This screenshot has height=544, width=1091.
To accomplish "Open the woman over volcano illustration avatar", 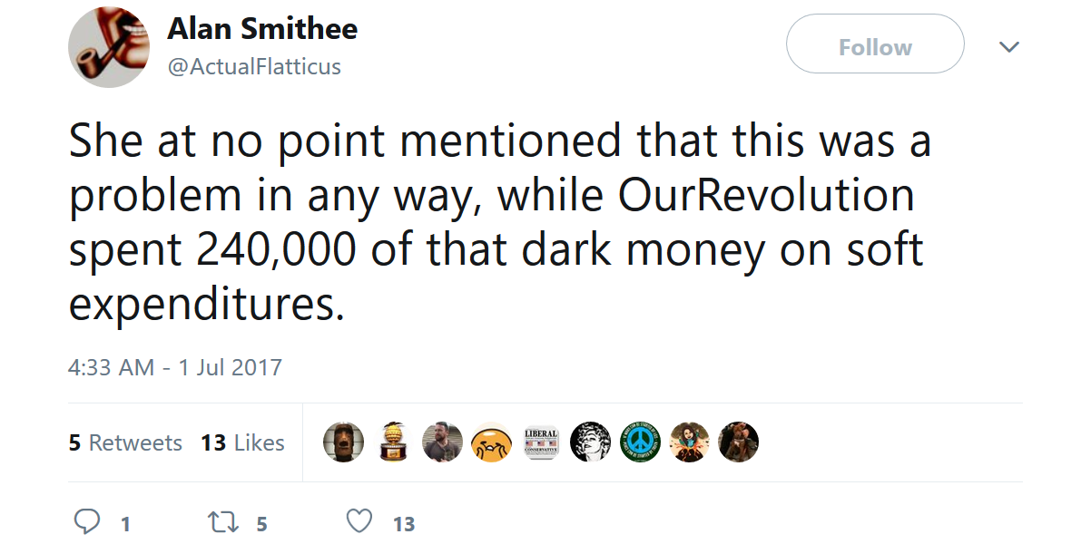I will pos(688,442).
